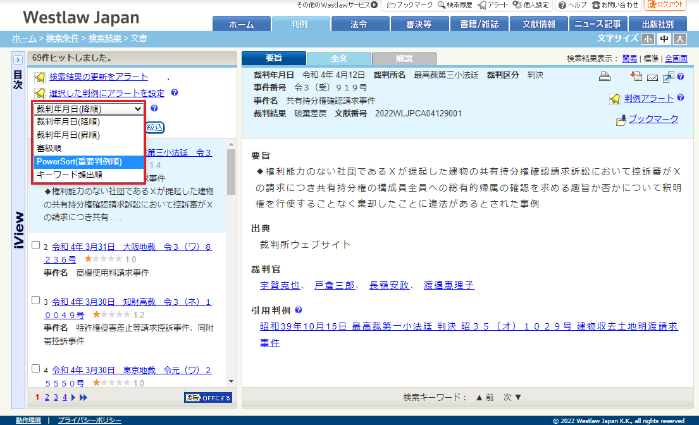Click the 絞込 filter button
Viewport: 699px width, 425px height.
point(155,127)
